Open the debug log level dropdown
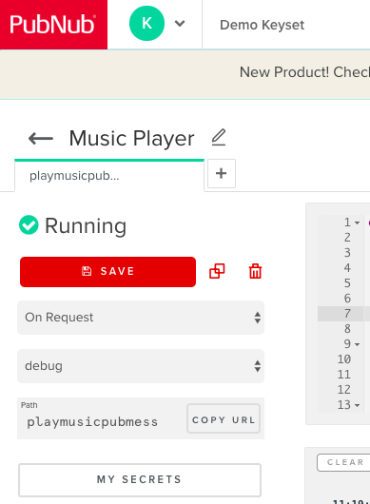The height and width of the screenshot is (504, 370). point(141,366)
